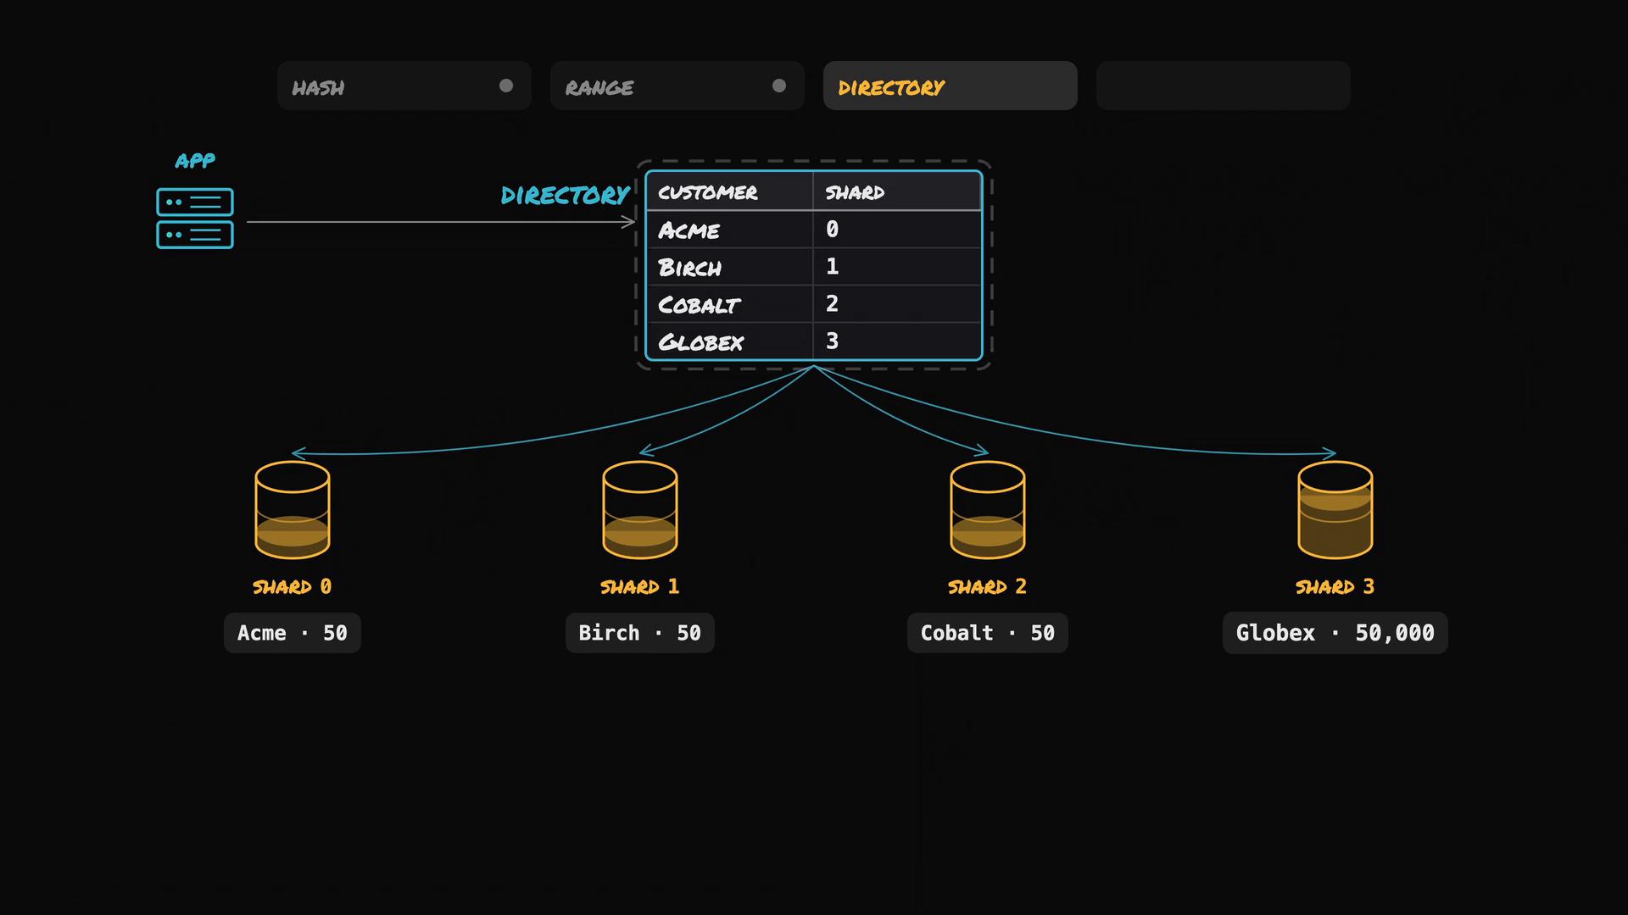The width and height of the screenshot is (1628, 915).
Task: Click the dot on the HASH tab
Action: point(506,86)
